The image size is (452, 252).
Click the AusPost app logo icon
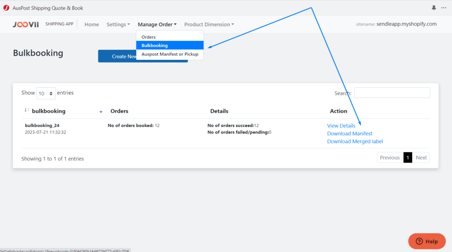click(6, 8)
